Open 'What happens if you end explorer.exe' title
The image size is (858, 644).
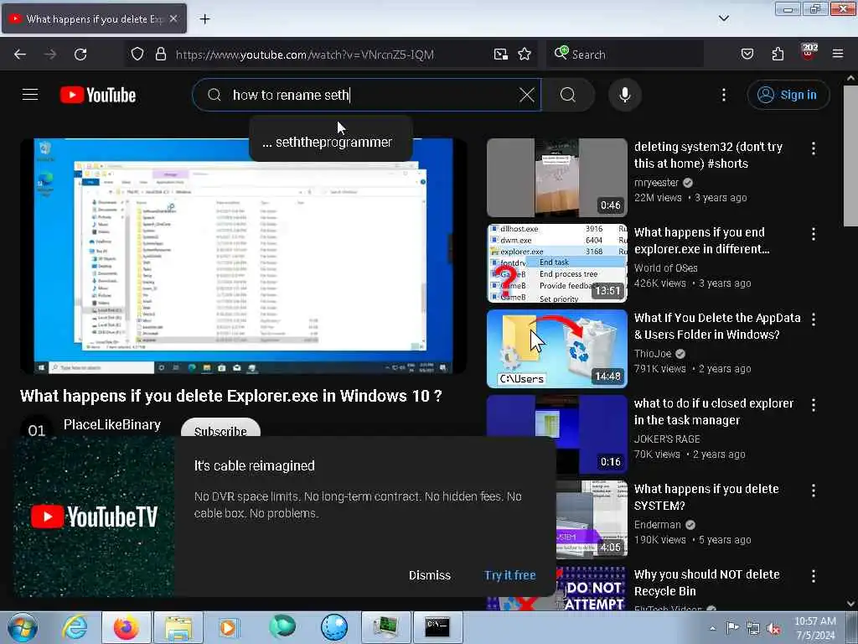(701, 241)
